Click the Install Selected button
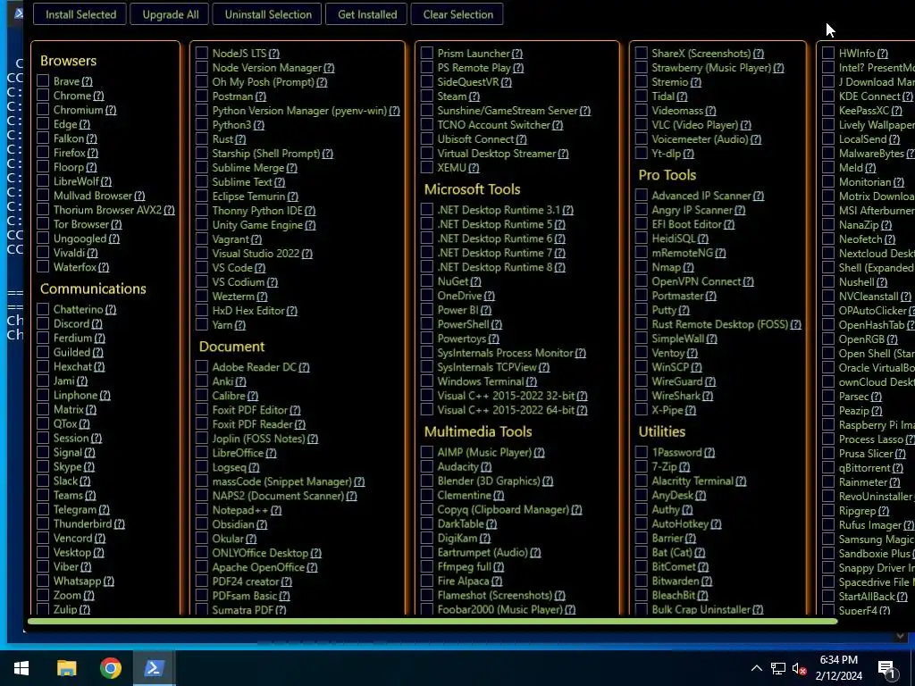This screenshot has width=915, height=686. 80,14
